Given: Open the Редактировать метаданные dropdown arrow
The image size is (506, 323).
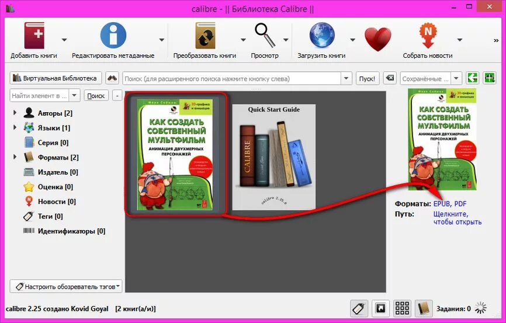Looking at the screenshot, I should 161,40.
